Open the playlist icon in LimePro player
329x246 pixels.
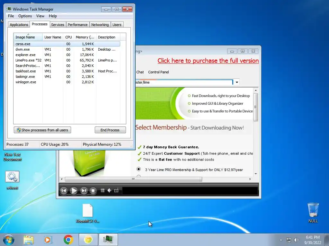[102, 190]
